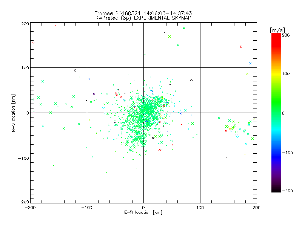Click the N-S axis tick label "-100"
The image size is (302, 226).
coord(23,158)
